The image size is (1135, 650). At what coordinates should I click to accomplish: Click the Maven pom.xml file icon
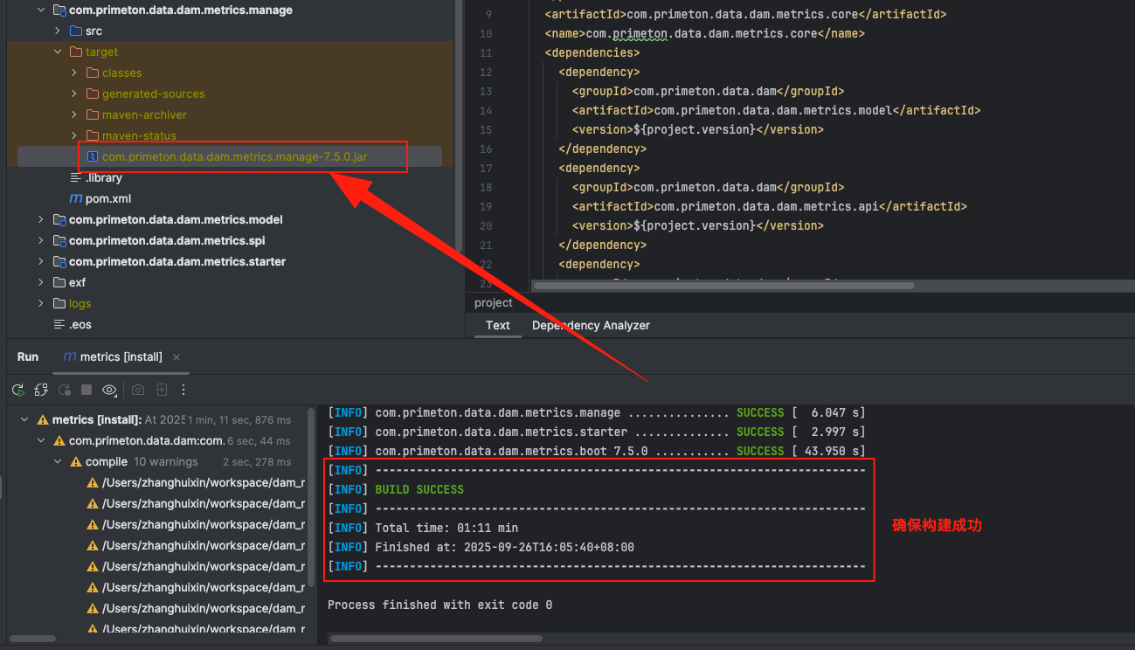[x=76, y=198]
